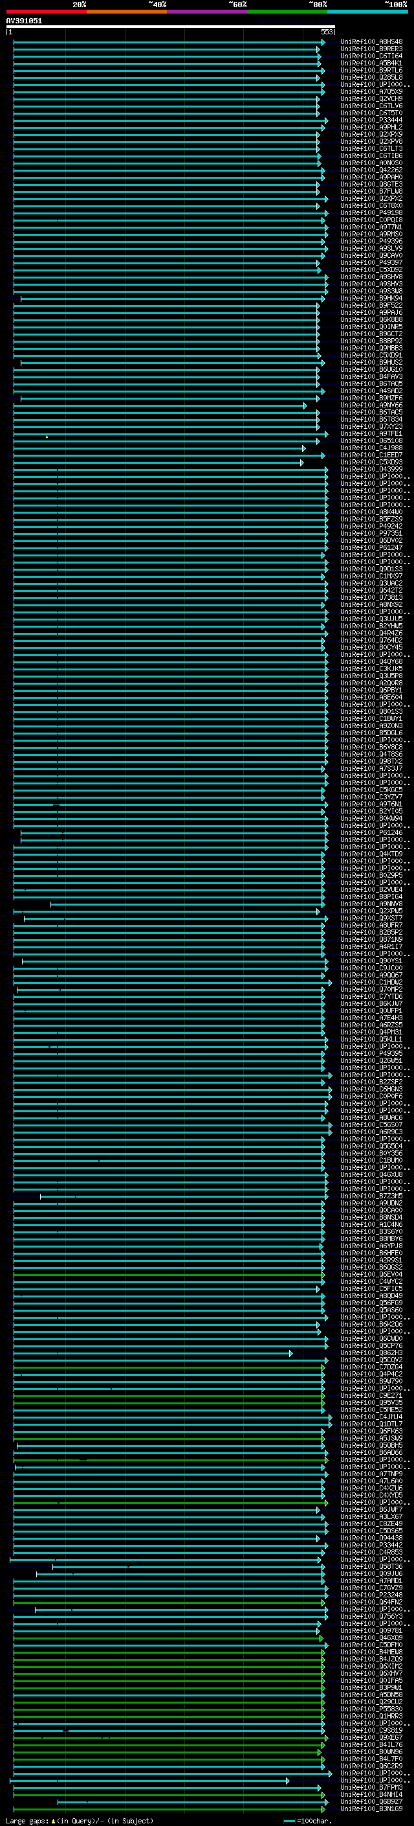414x1826 pixels.
Task: Open hit UniRef100_P49242
Action: (x=371, y=527)
